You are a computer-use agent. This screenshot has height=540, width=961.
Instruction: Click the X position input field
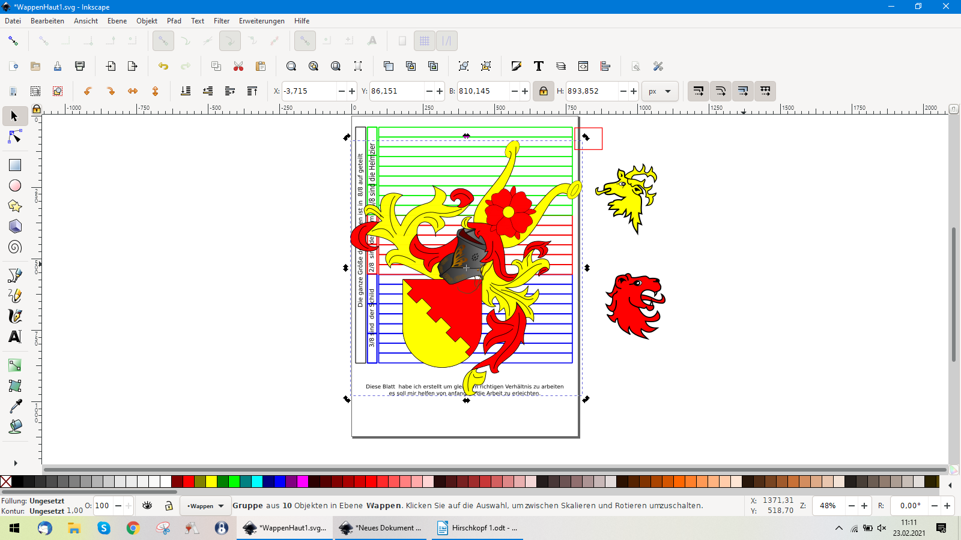pos(309,91)
